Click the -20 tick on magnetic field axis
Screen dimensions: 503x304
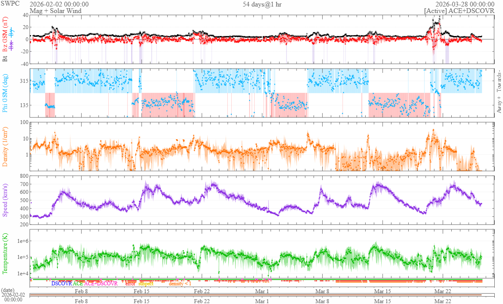coord(25,52)
